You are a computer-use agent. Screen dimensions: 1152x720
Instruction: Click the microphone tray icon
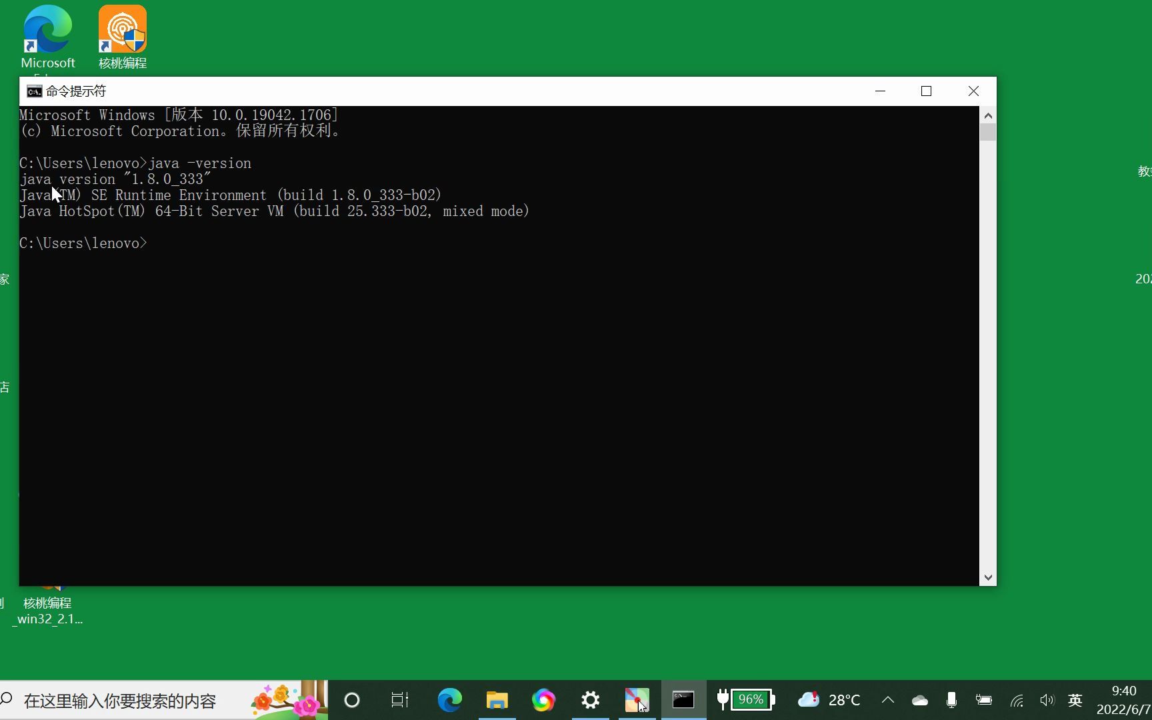tap(951, 700)
